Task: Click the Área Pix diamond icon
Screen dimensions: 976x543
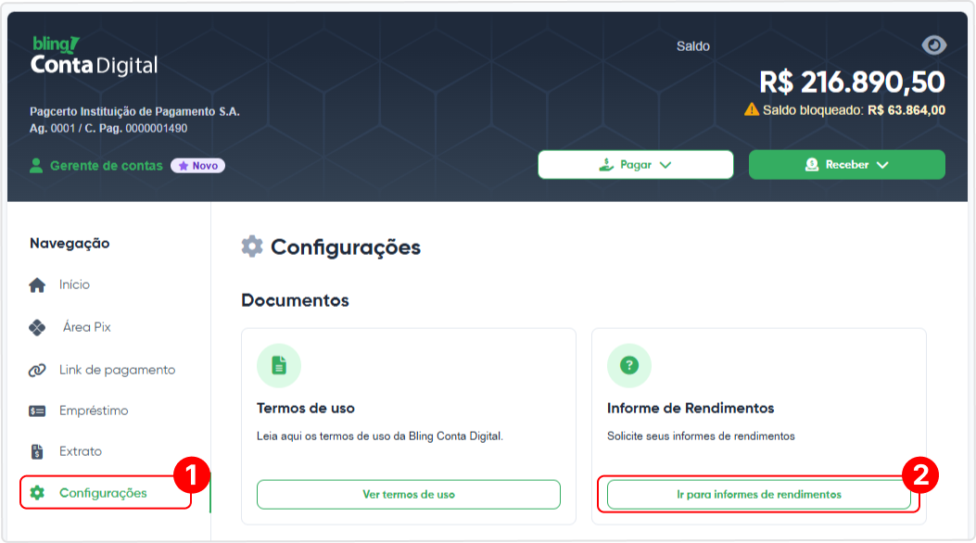Action: (x=37, y=327)
